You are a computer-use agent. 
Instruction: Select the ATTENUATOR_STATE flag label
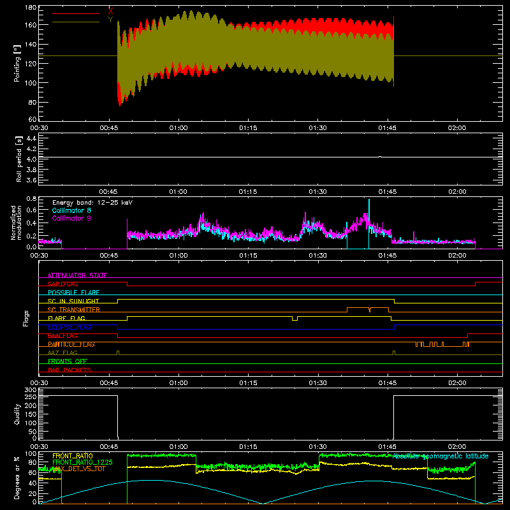point(77,275)
